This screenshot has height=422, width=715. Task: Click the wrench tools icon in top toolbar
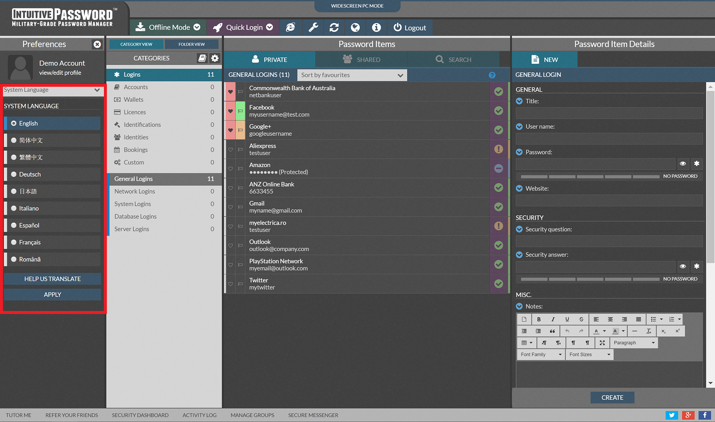[313, 27]
